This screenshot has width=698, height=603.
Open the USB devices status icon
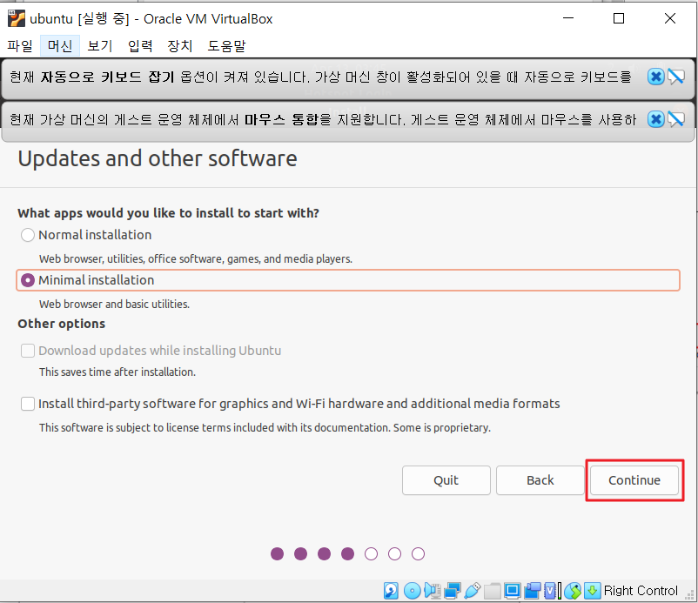[x=472, y=591]
